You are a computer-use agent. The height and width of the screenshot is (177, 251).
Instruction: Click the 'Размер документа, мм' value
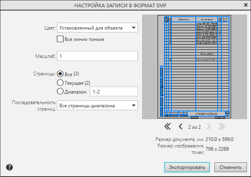(219, 139)
